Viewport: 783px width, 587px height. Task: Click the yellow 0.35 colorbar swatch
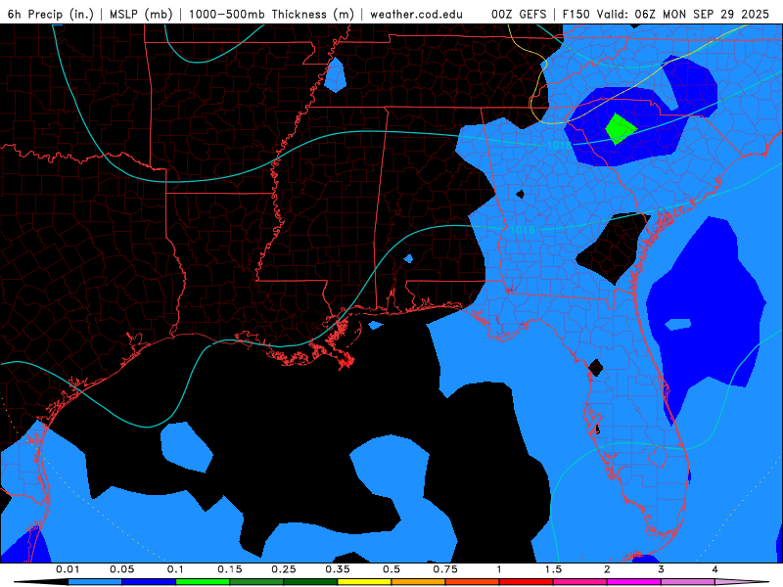coord(364,582)
